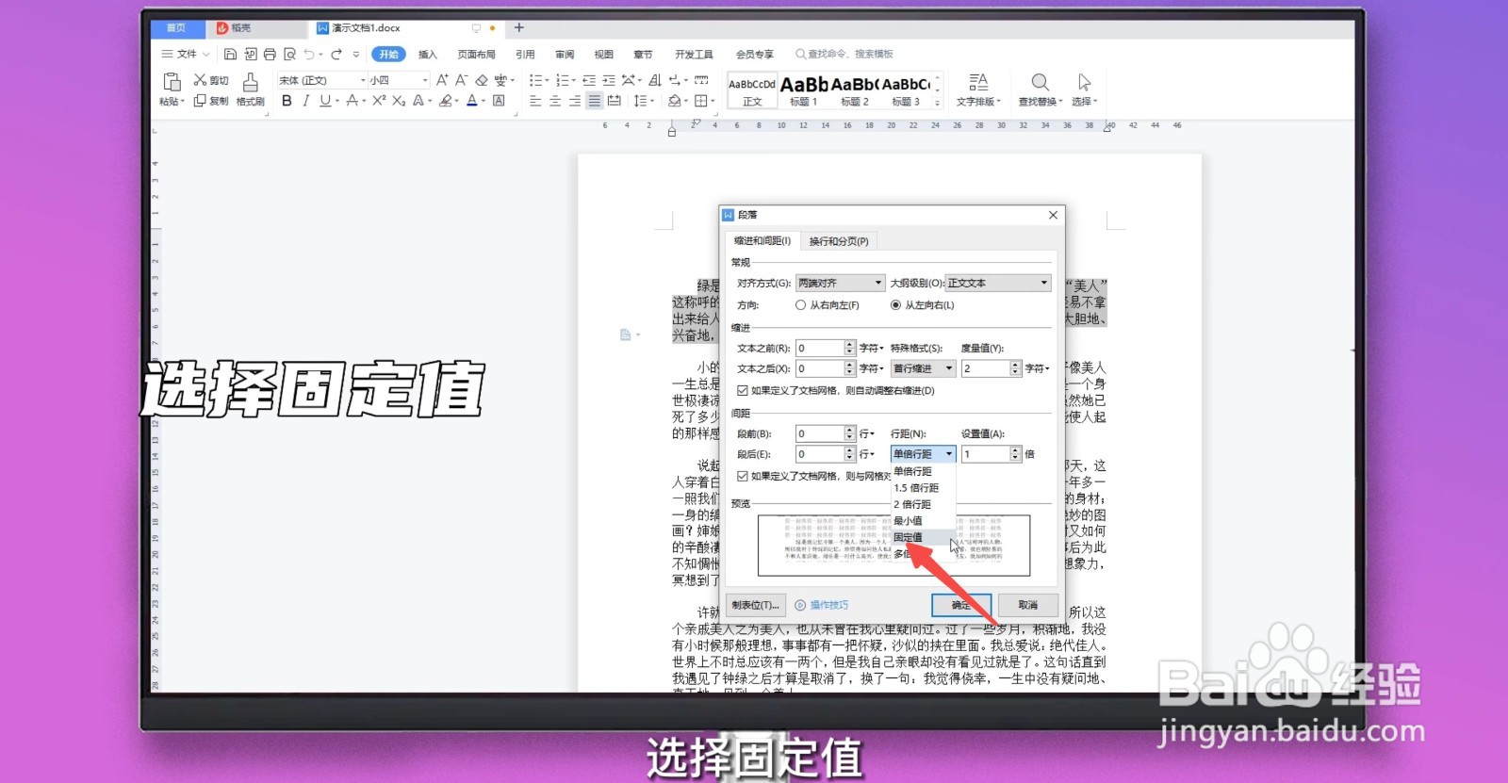Click the Save icon in quick access toolbar
Viewport: 1508px width, 783px height.
230,55
